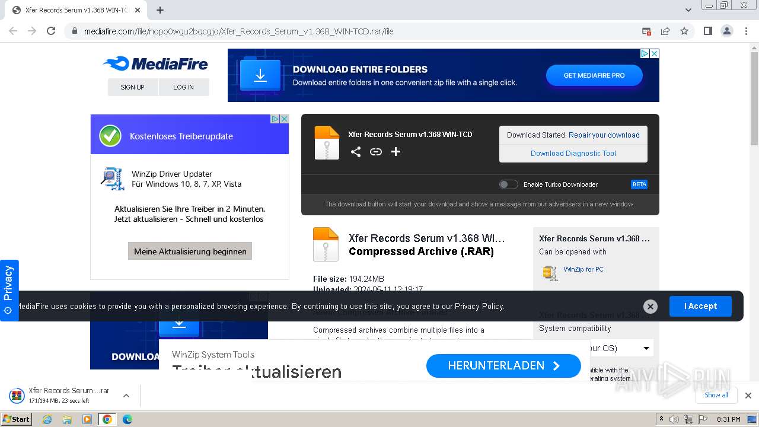Image resolution: width=759 pixels, height=427 pixels.
Task: Expand the download item options chevron
Action: (126, 395)
